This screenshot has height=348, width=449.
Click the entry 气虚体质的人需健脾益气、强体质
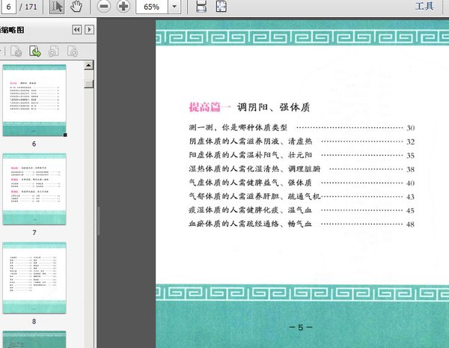tap(250, 183)
